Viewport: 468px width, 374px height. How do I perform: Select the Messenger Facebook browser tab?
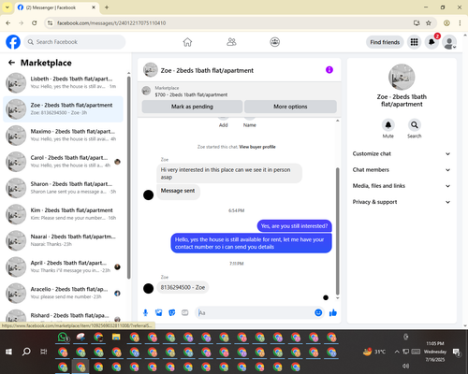pyautogui.click(x=57, y=7)
